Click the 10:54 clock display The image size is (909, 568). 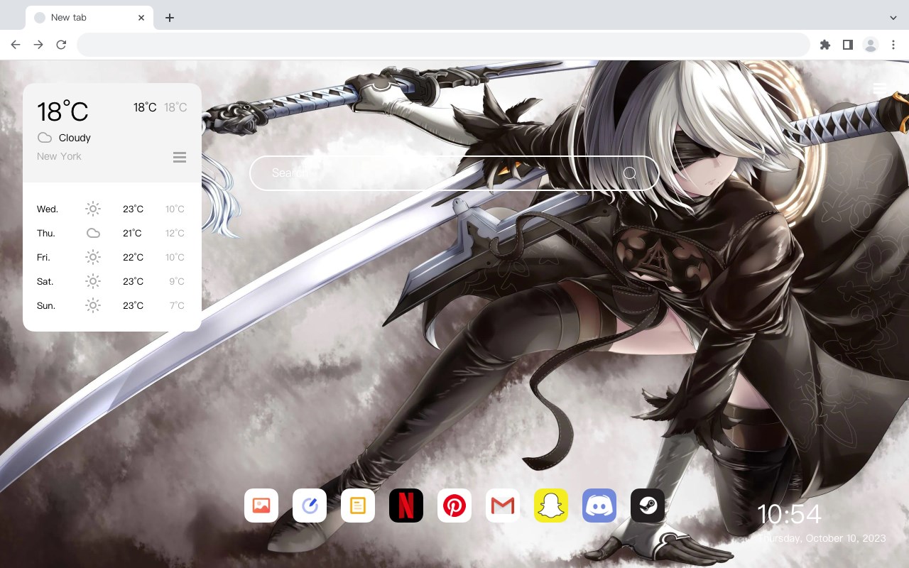pyautogui.click(x=789, y=514)
